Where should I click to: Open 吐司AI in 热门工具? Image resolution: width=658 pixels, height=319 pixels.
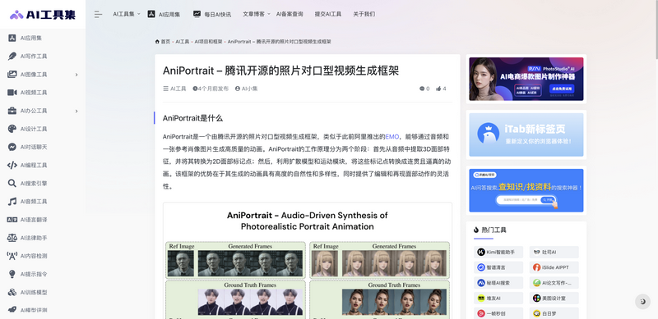554,252
